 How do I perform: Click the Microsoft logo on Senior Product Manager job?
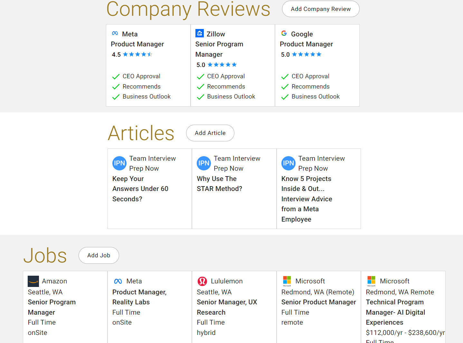coord(287,281)
